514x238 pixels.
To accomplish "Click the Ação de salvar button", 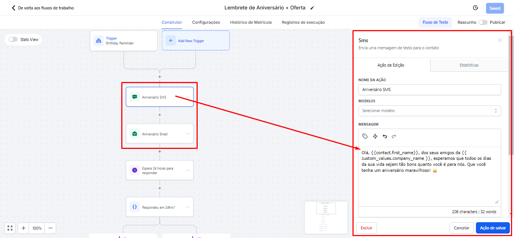I will coord(492,228).
